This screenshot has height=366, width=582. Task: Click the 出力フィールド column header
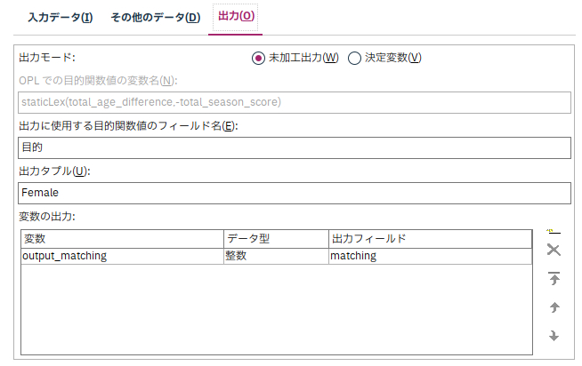[x=430, y=239]
